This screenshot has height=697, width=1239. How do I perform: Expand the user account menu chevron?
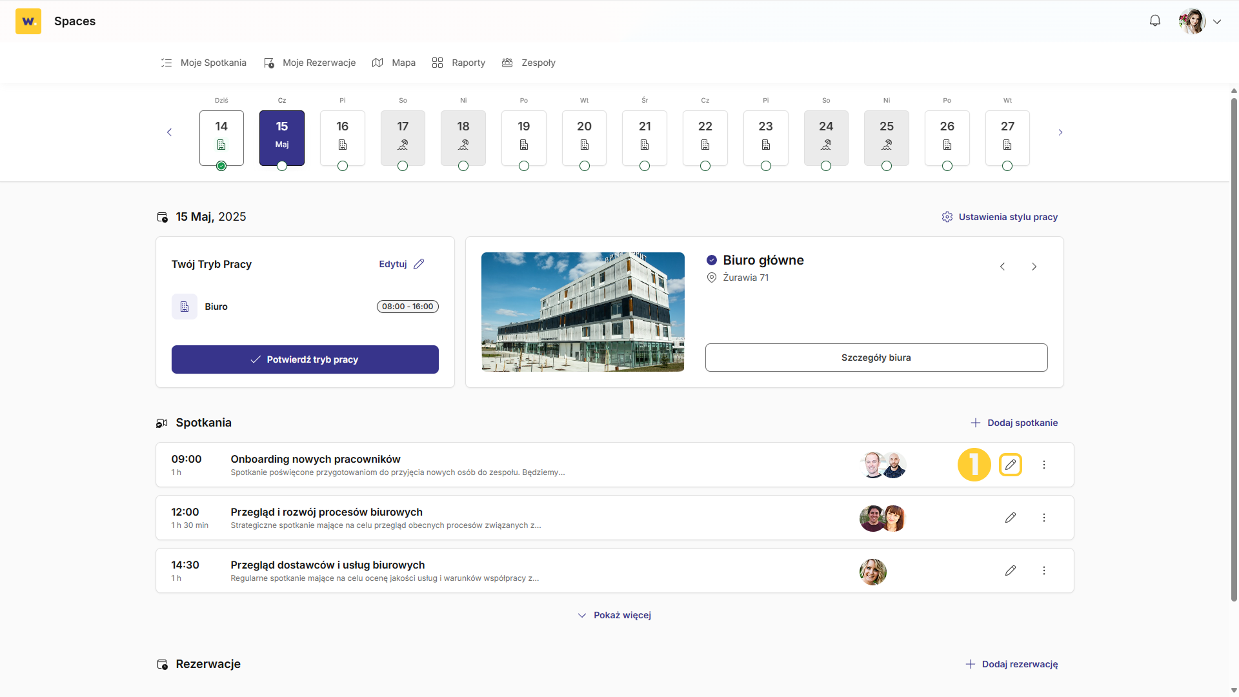(x=1217, y=21)
